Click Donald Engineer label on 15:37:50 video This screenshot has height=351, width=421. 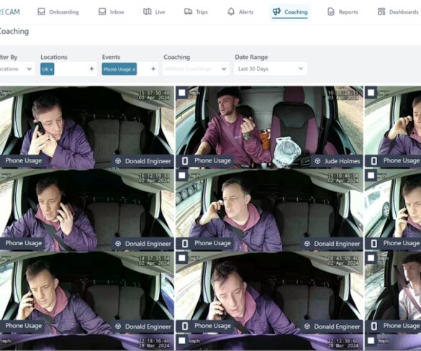click(148, 161)
